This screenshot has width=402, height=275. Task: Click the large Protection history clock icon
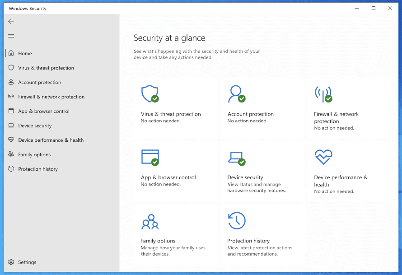tap(237, 220)
